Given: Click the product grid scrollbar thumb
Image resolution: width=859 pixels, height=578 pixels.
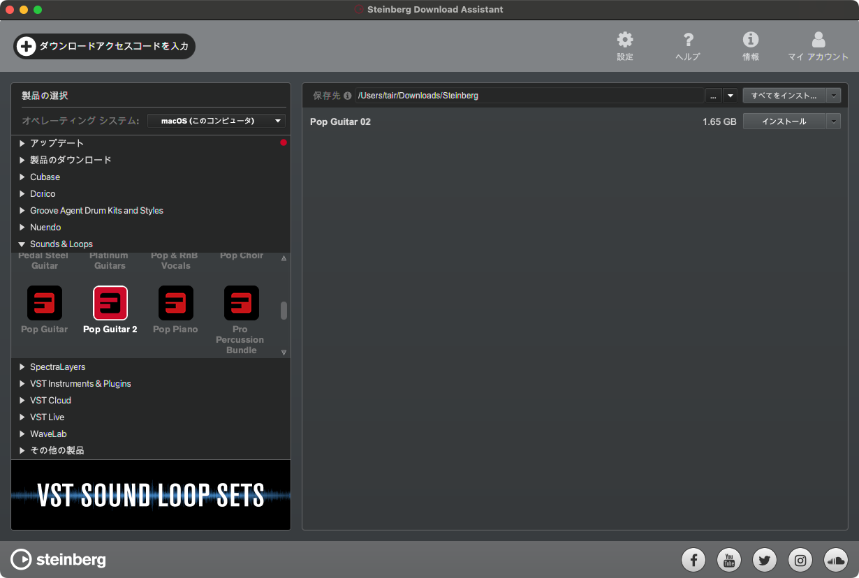Looking at the screenshot, I should 284,311.
